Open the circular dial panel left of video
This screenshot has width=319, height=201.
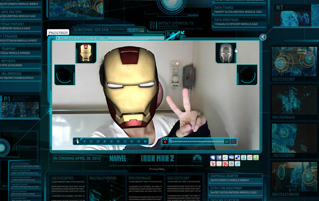[x=65, y=75]
